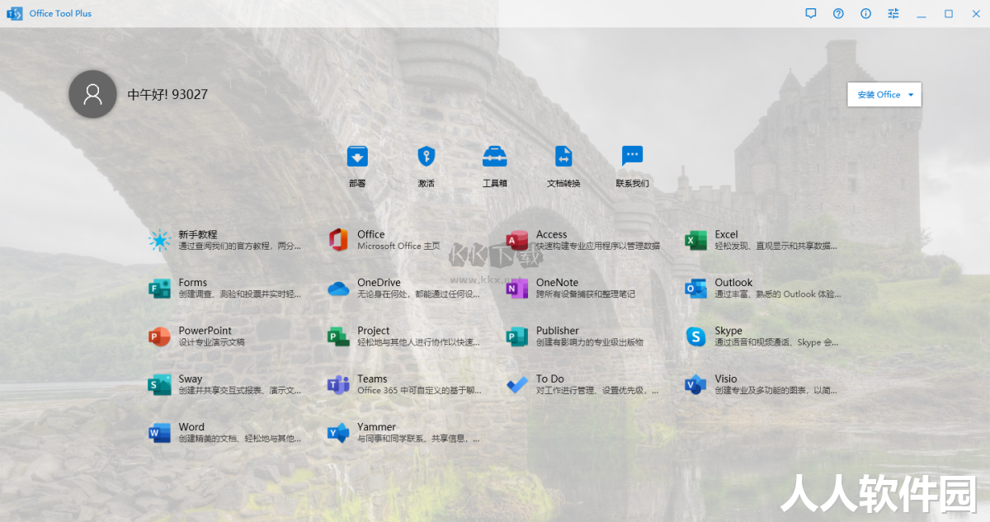The height and width of the screenshot is (522, 990).
Task: Click the Teams app icon
Action: pos(338,385)
